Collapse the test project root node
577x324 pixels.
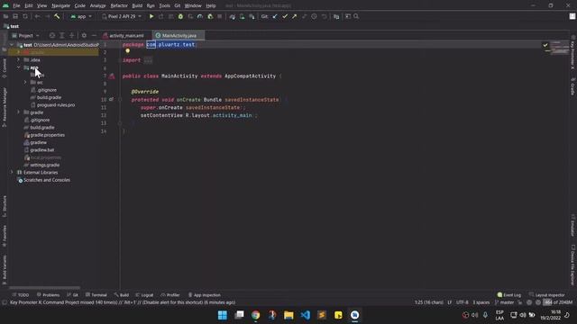coord(12,45)
